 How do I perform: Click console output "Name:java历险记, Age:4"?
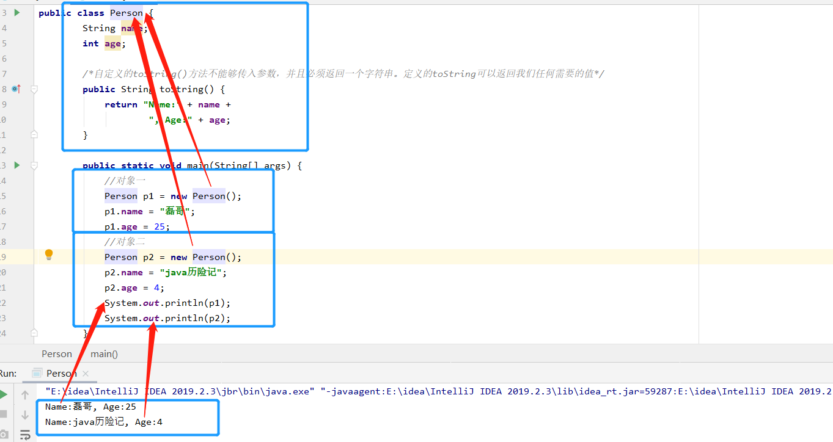(104, 422)
